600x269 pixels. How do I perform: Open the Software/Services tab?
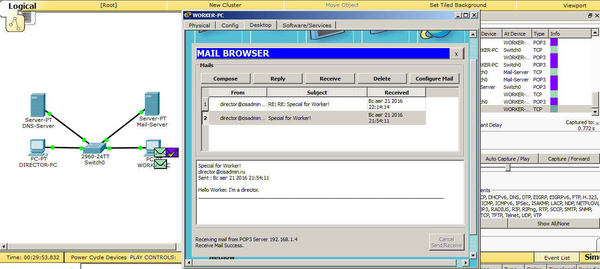307,25
